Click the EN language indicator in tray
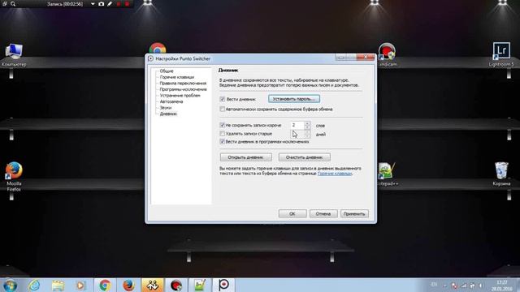This screenshot has width=520, height=292. click(434, 285)
